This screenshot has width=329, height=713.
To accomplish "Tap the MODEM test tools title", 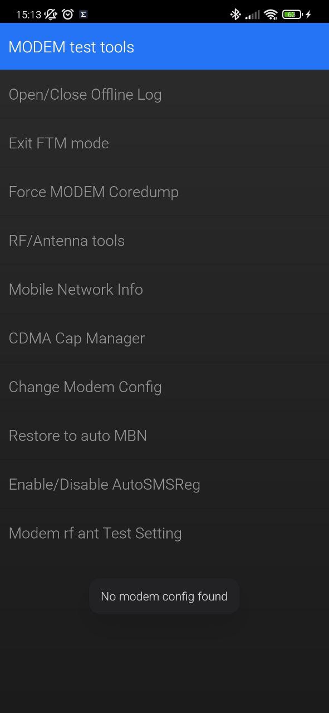I will pos(71,47).
